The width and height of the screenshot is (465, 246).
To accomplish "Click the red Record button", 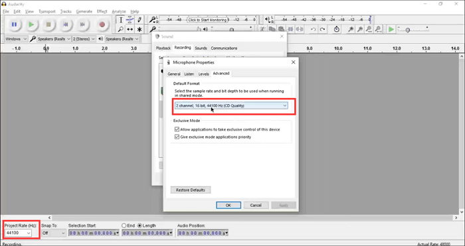I will pos(102,25).
